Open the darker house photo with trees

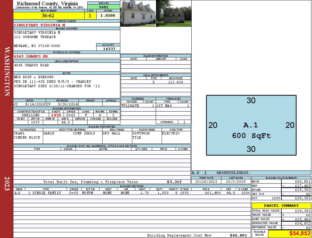(174, 13)
